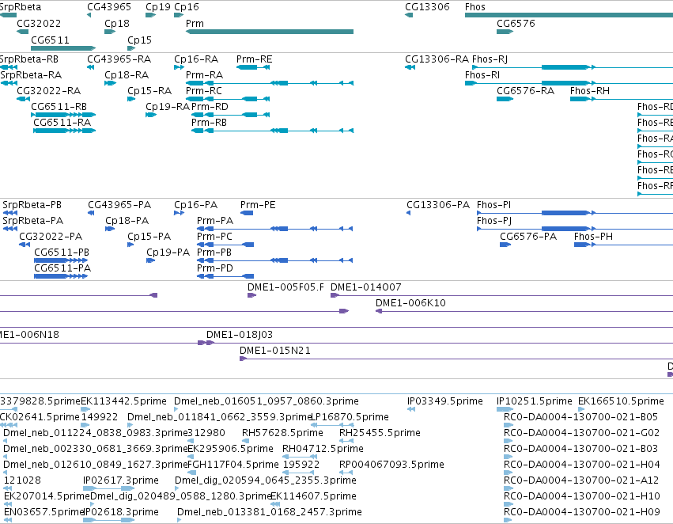The height and width of the screenshot is (524, 673).
Task: Click the CG13306 gene label
Action: click(427, 7)
